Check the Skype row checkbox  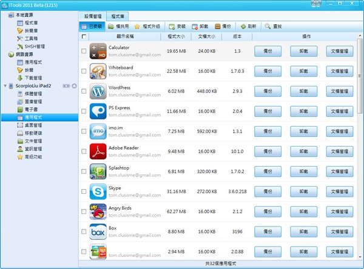pyautogui.click(x=84, y=191)
